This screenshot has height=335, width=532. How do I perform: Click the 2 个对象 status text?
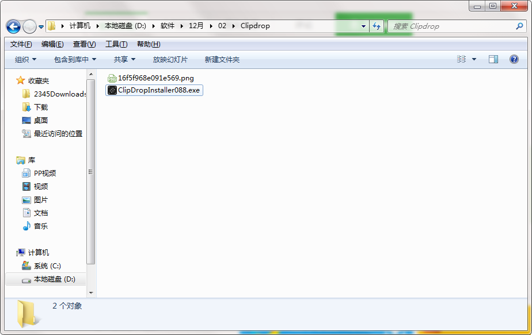(67, 306)
